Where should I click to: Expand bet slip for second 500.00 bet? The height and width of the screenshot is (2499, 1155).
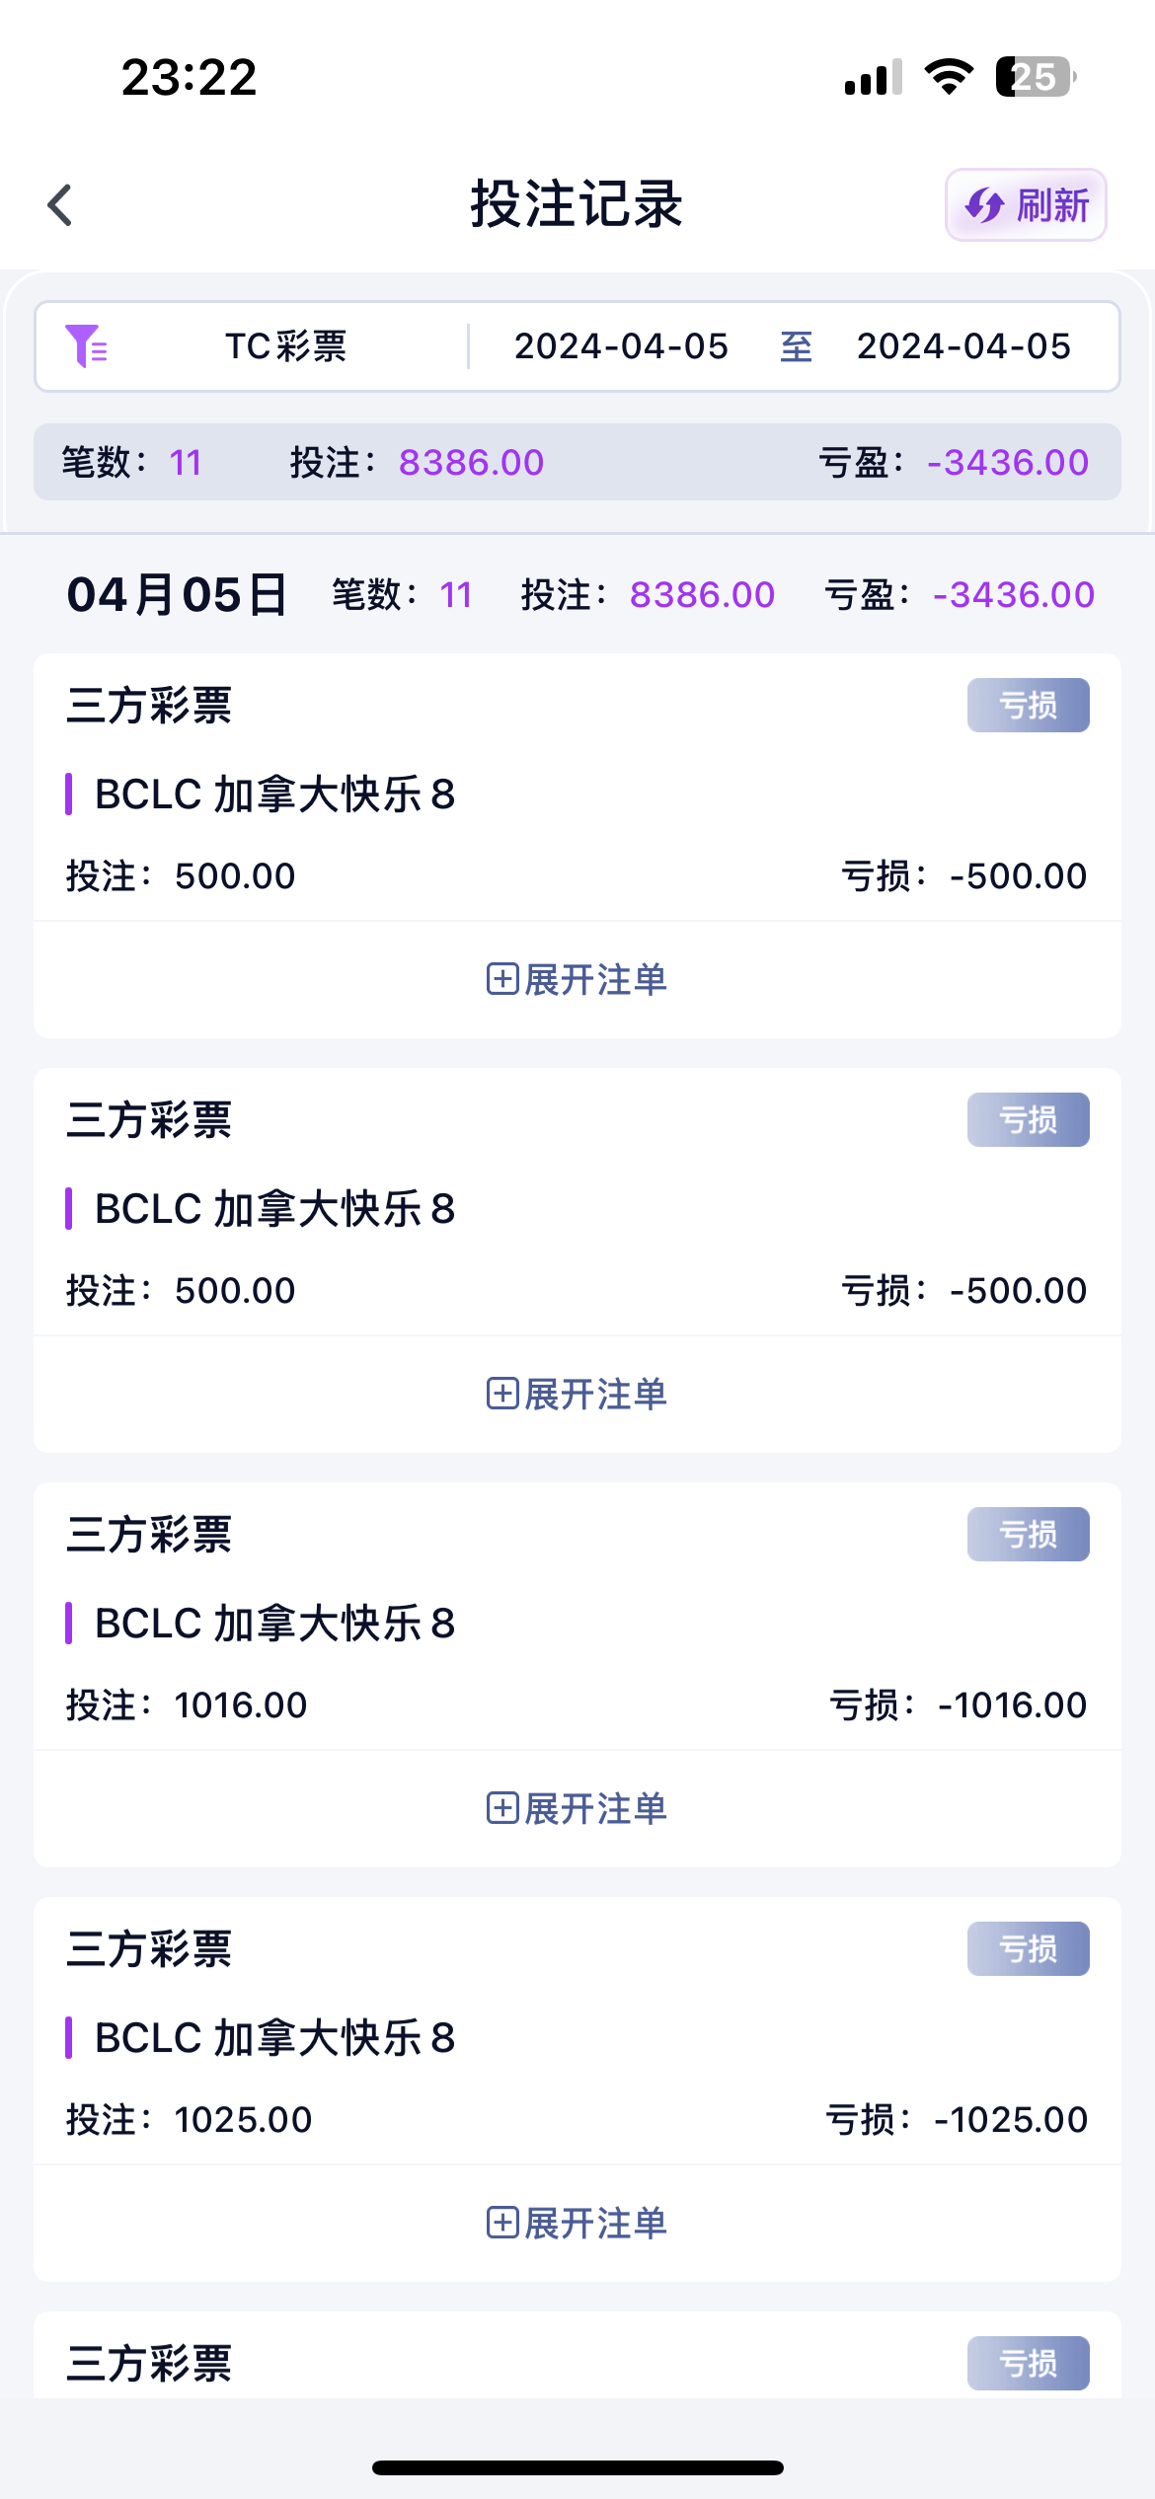tap(577, 1395)
